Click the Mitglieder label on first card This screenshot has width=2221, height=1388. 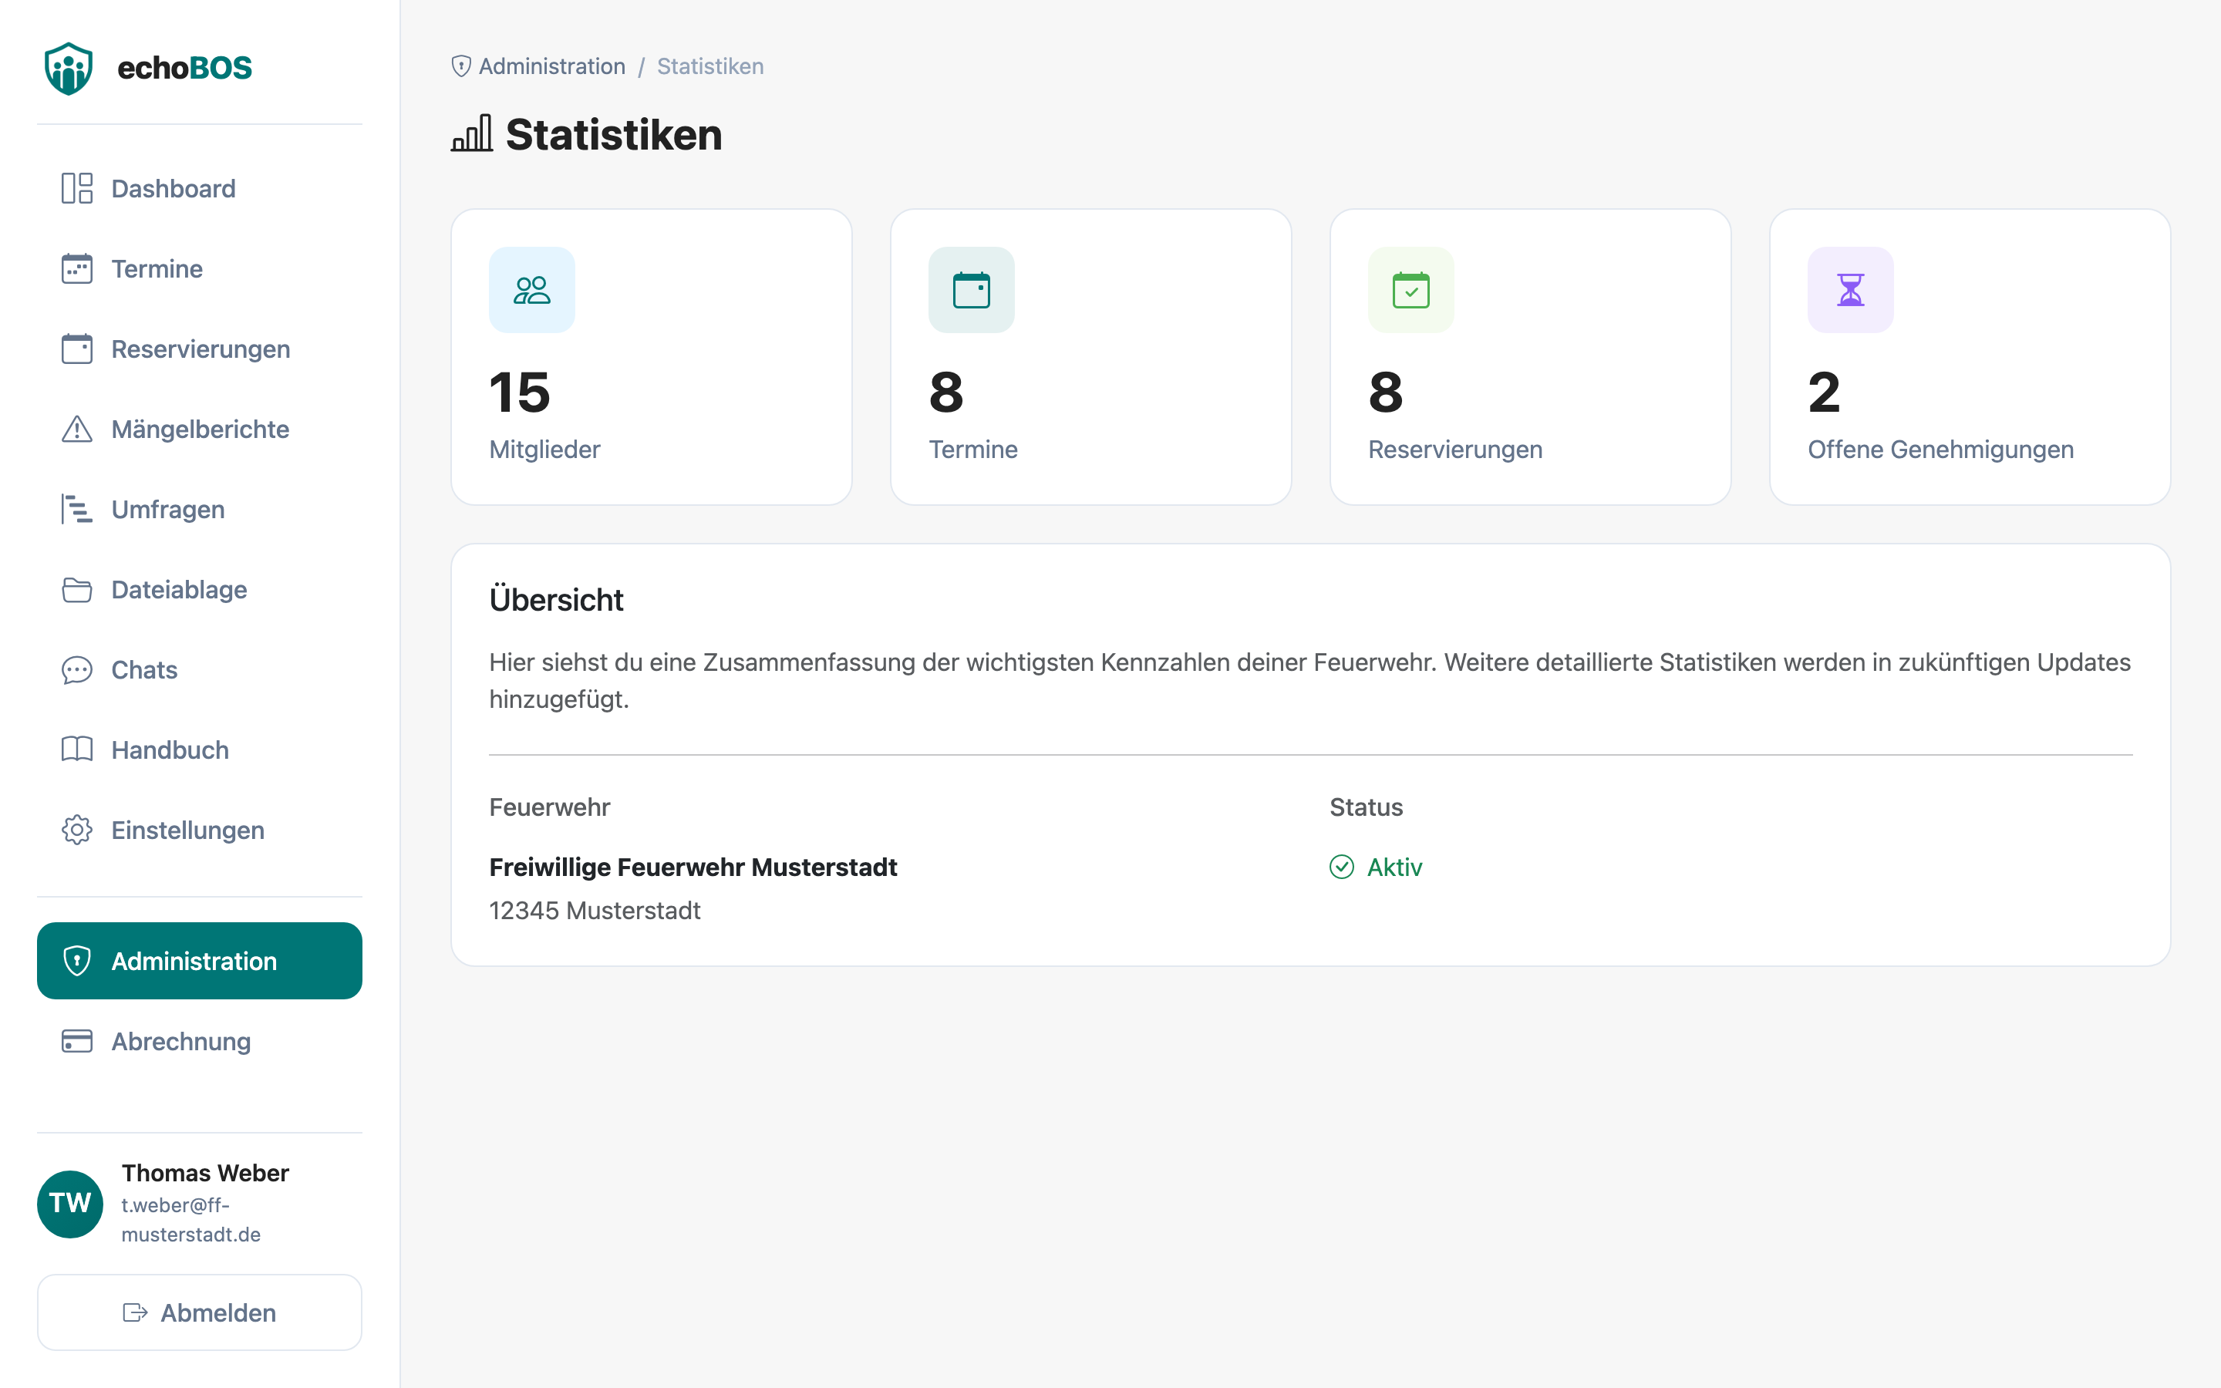(x=544, y=449)
